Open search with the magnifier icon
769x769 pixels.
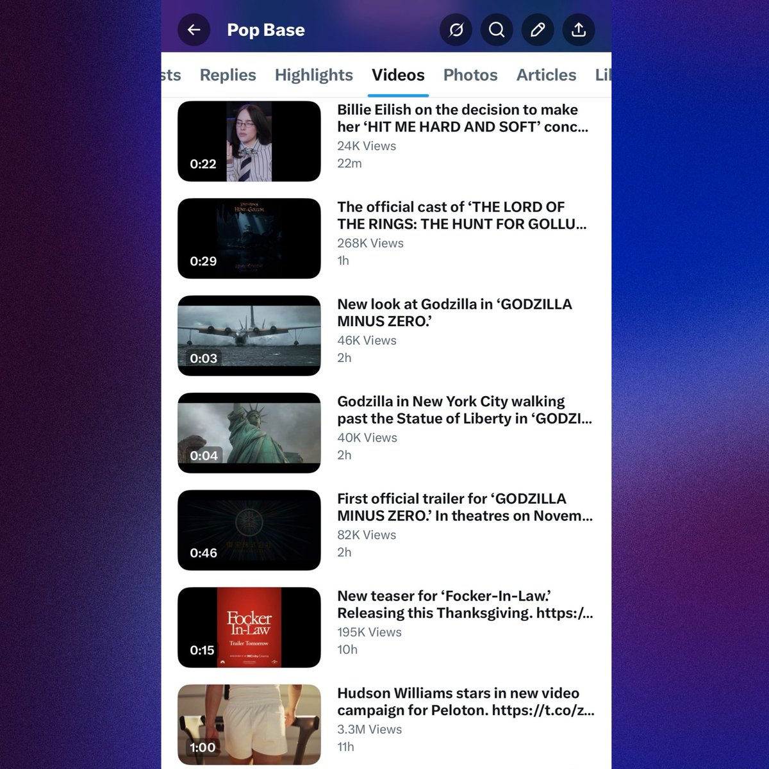(x=497, y=29)
